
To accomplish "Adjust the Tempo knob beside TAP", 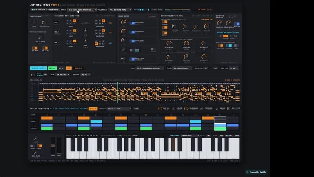I will point(33,75).
